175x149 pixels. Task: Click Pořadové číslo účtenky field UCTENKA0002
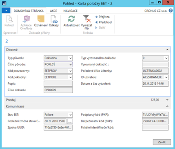(x=155, y=71)
